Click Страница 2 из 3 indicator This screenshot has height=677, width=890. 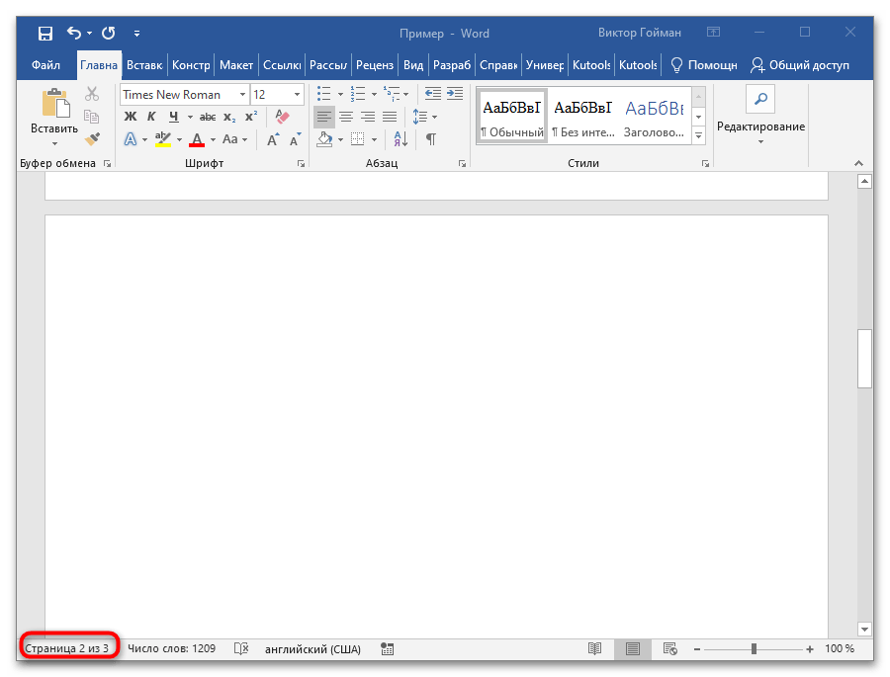66,648
